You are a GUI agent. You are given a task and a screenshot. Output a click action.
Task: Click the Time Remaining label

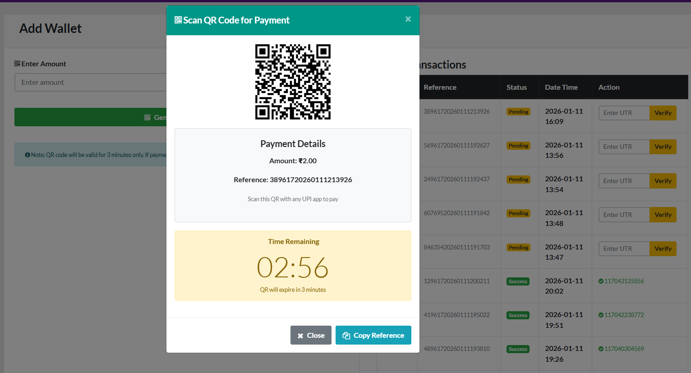pos(293,241)
